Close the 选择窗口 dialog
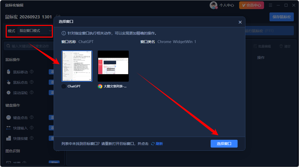Viewport: 299px width, 167px height. 240,22
